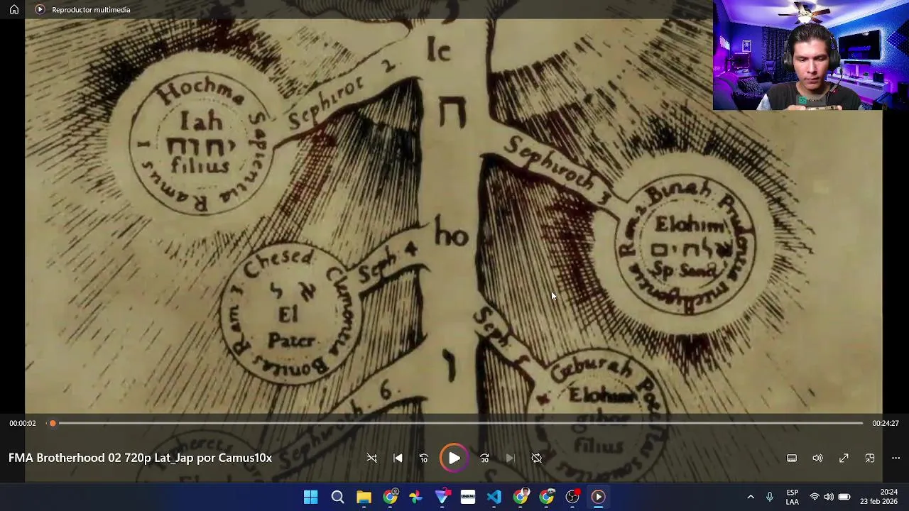The image size is (909, 511).
Task: Skip back 10 seconds
Action: point(424,458)
